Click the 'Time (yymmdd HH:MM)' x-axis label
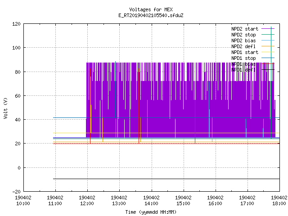Image resolution: width=288 pixels, height=216 pixels. [151, 212]
